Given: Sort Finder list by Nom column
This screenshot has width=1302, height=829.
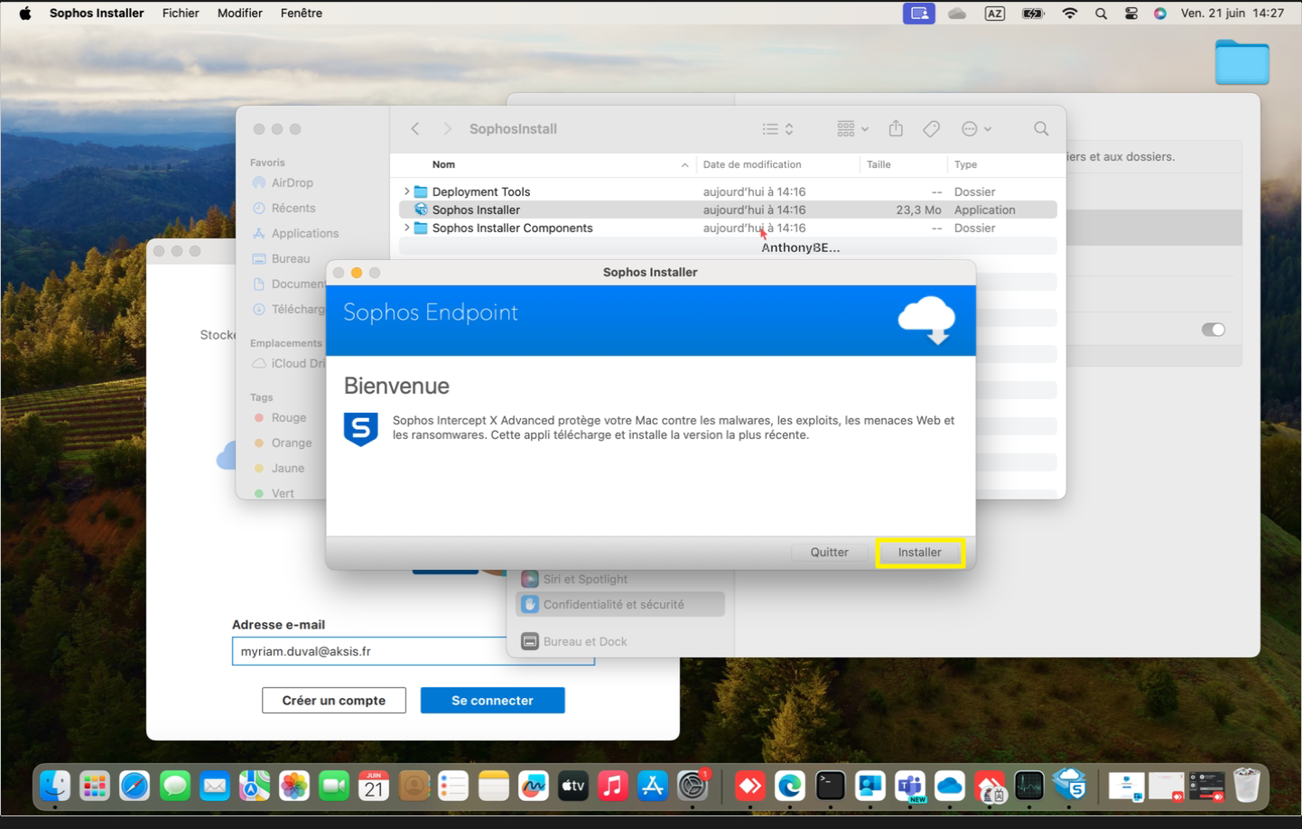Looking at the screenshot, I should click(443, 164).
